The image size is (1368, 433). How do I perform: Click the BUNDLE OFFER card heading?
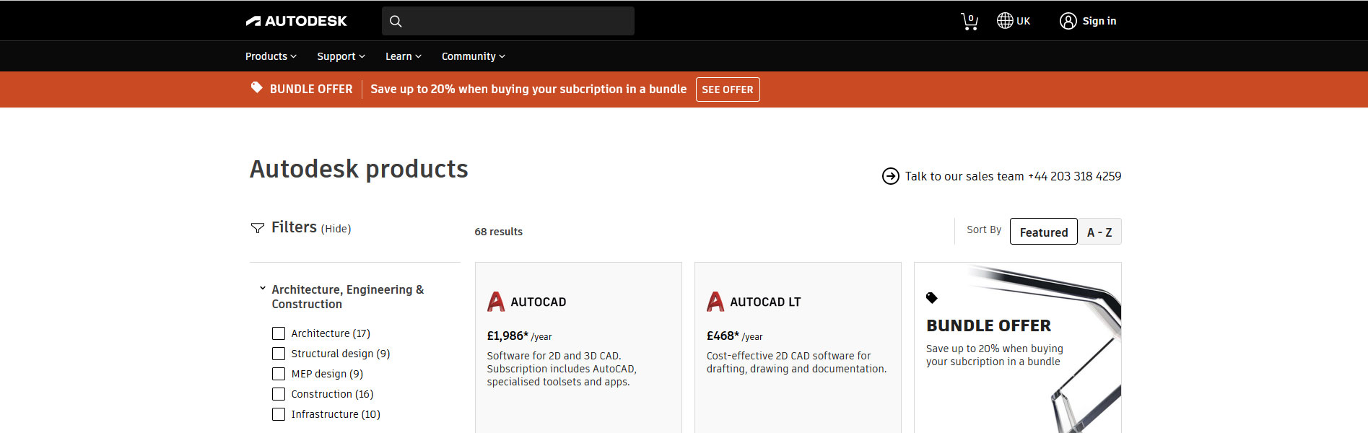(x=988, y=325)
